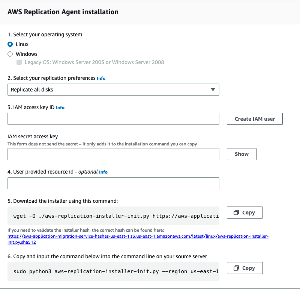Focus the IAM access key ID field
The width and height of the screenshot is (300, 289).
click(x=113, y=119)
